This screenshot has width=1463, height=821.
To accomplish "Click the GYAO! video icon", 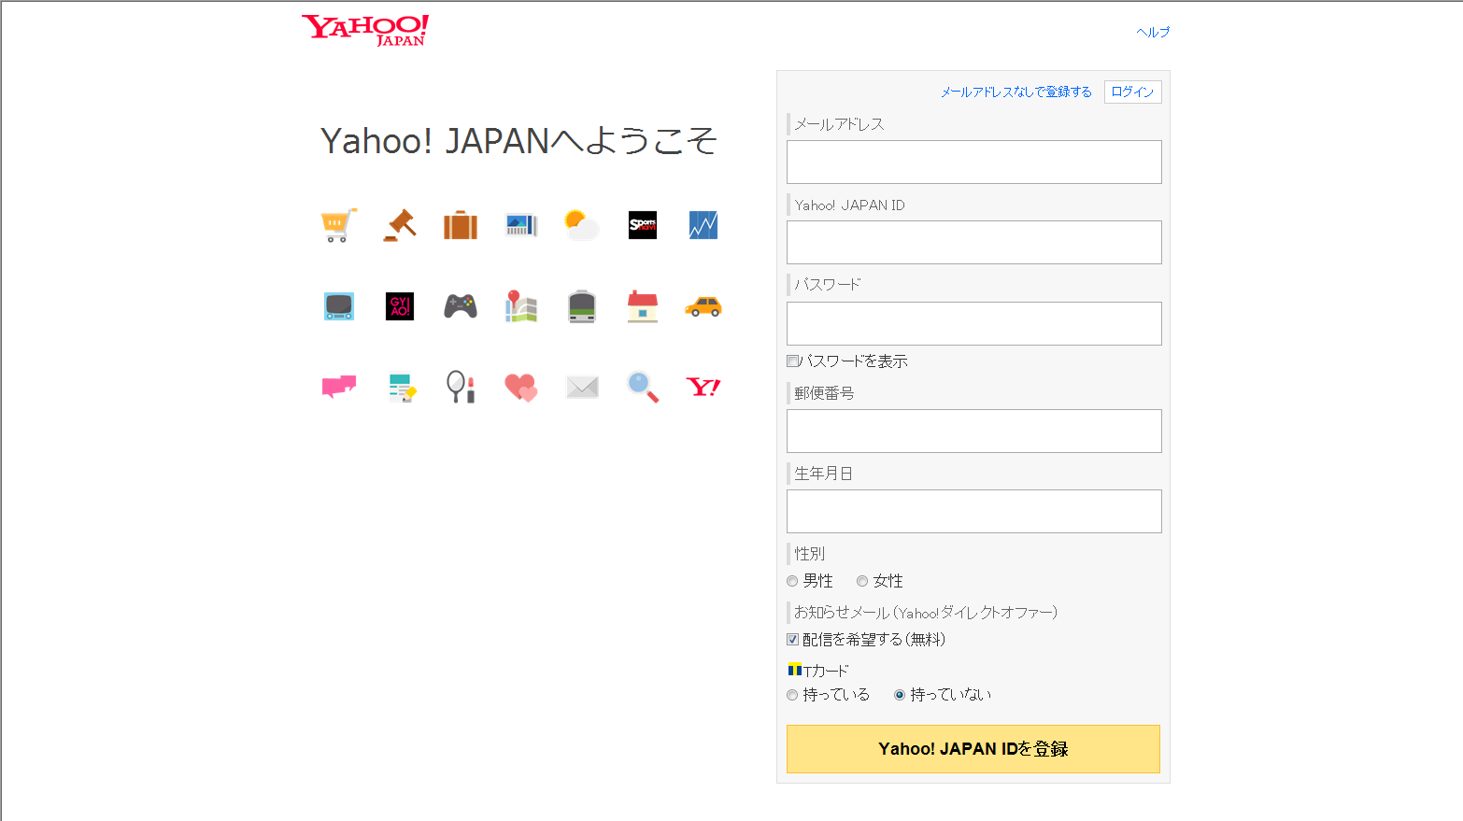I will (x=400, y=306).
